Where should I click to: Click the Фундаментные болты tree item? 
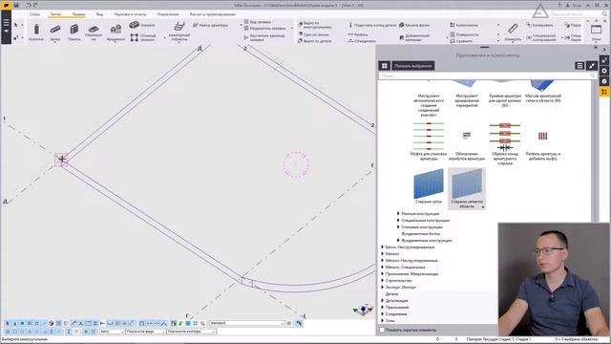420,233
